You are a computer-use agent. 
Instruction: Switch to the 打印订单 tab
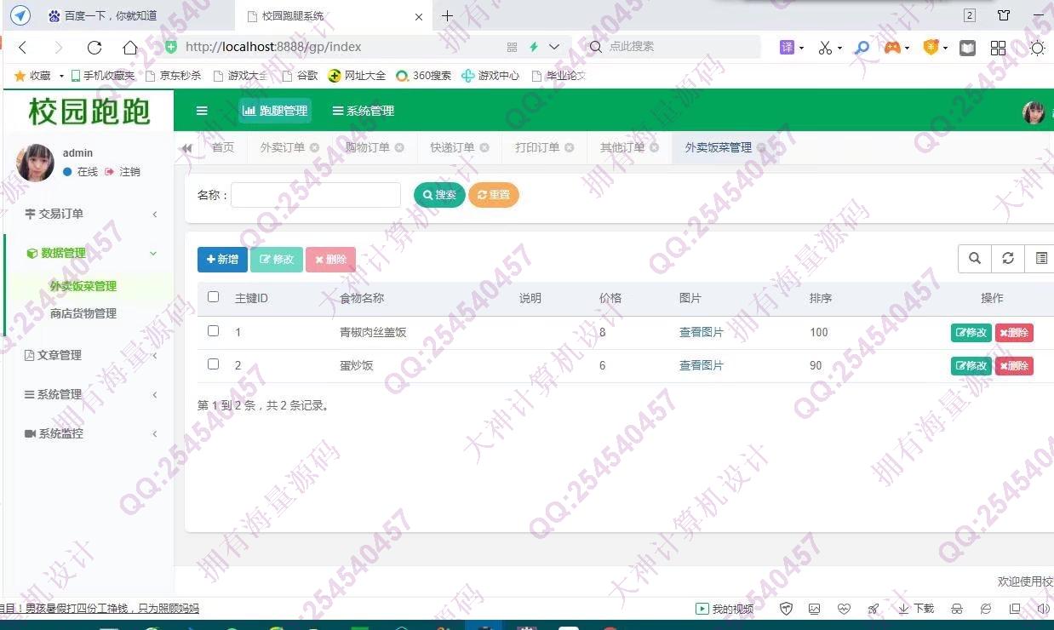(x=537, y=147)
